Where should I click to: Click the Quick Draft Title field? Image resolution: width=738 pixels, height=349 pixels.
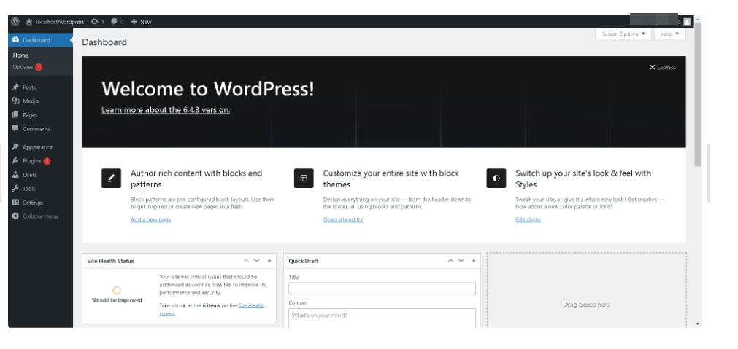[382, 289]
